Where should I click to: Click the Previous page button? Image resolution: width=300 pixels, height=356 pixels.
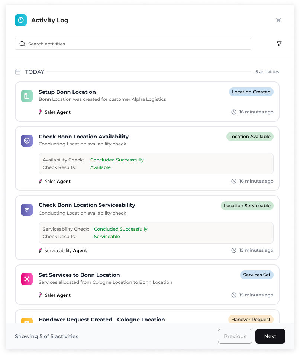tap(235, 336)
